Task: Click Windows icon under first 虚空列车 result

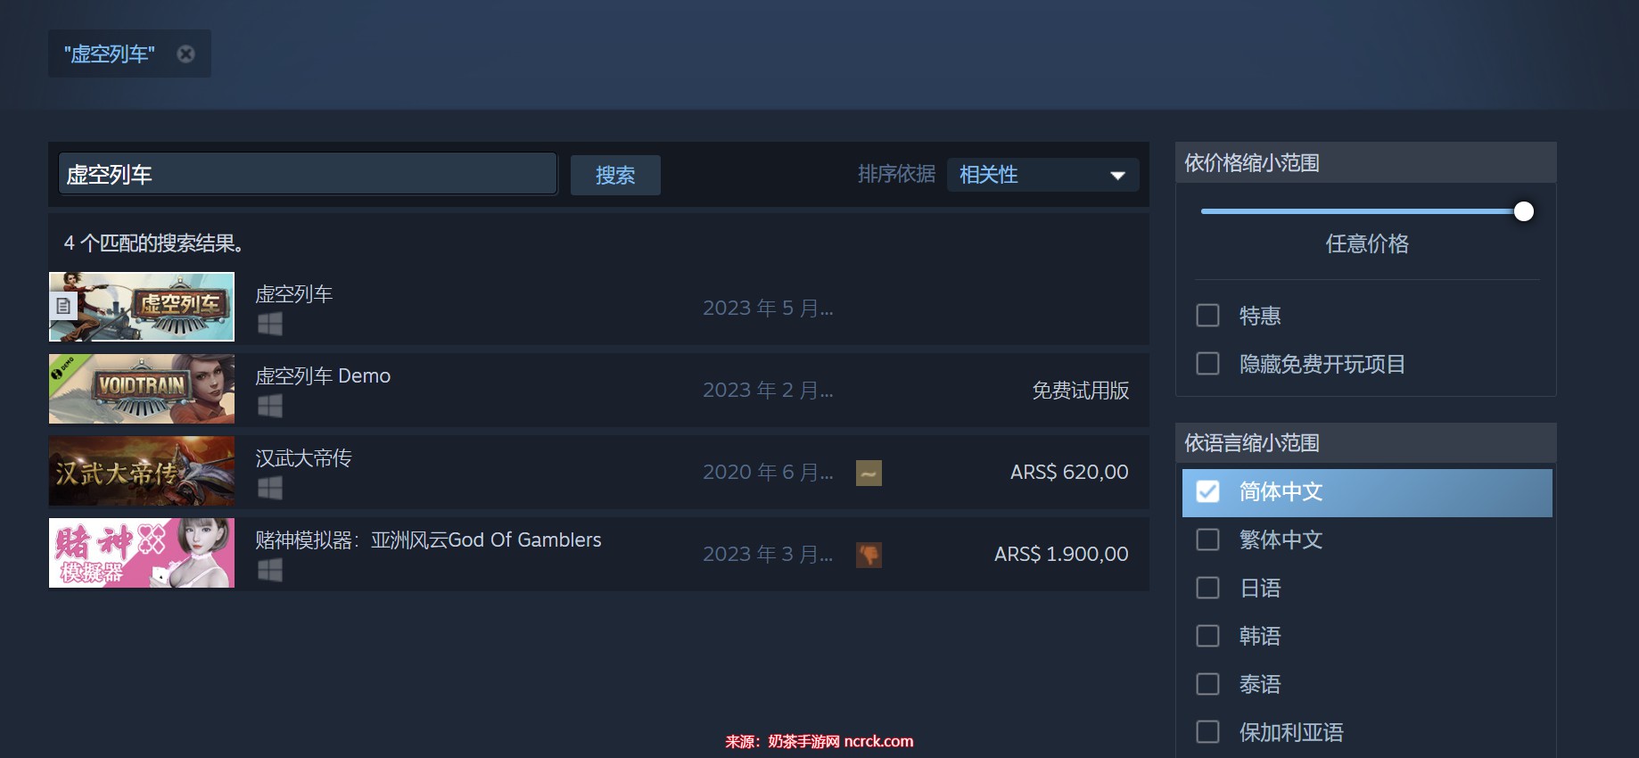Action: (x=269, y=324)
